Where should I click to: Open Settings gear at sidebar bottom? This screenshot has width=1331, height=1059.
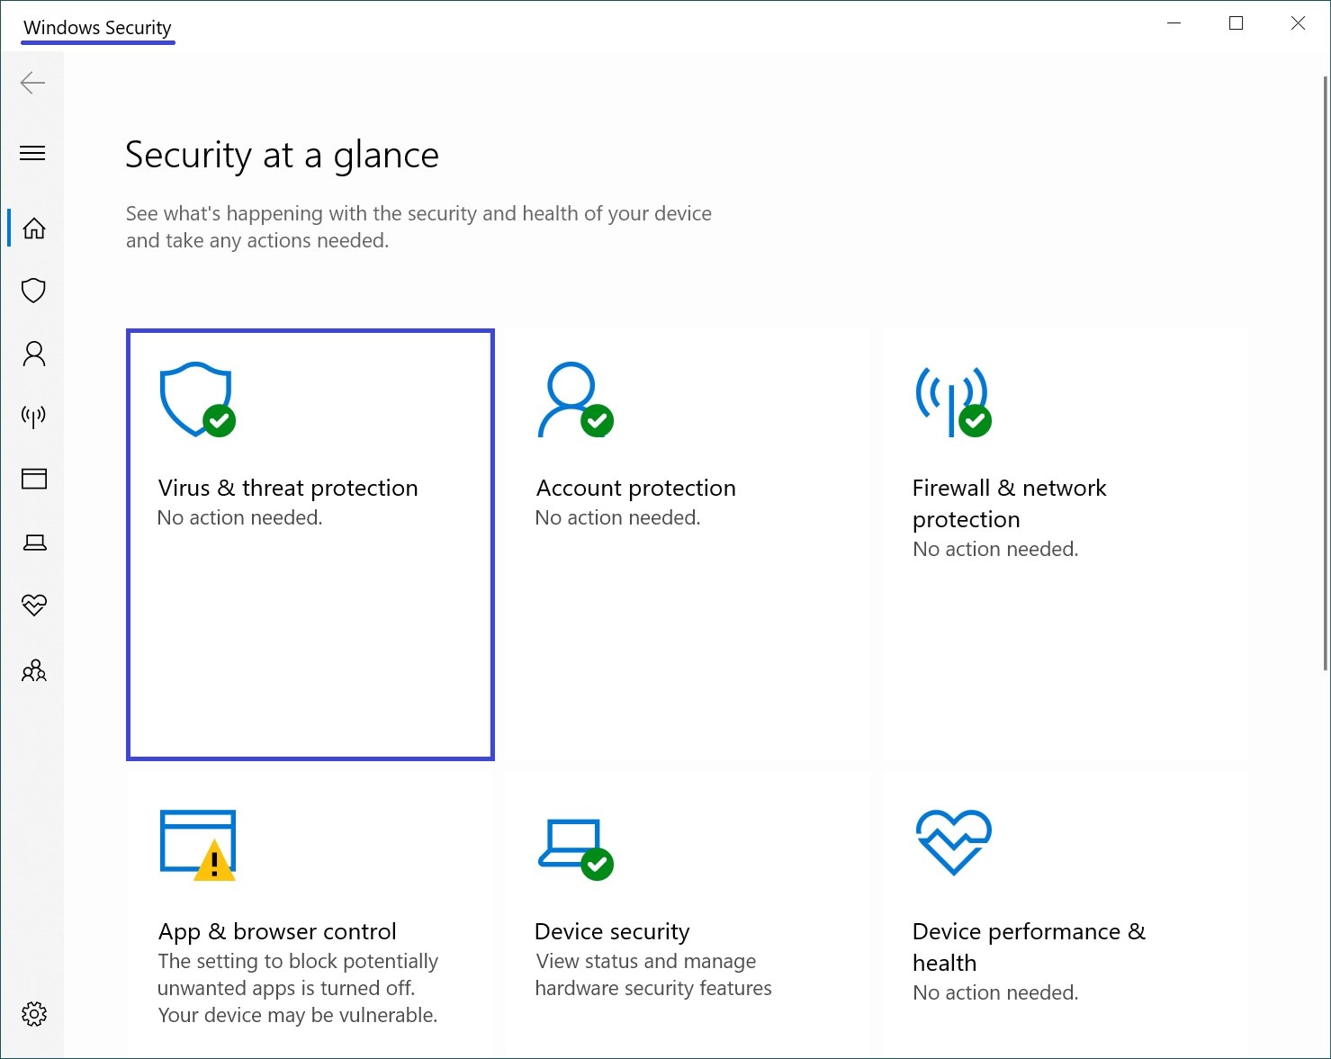tap(33, 1014)
